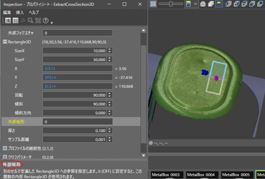Open the 編集 menu
This screenshot has width=265, height=179.
click(7, 12)
